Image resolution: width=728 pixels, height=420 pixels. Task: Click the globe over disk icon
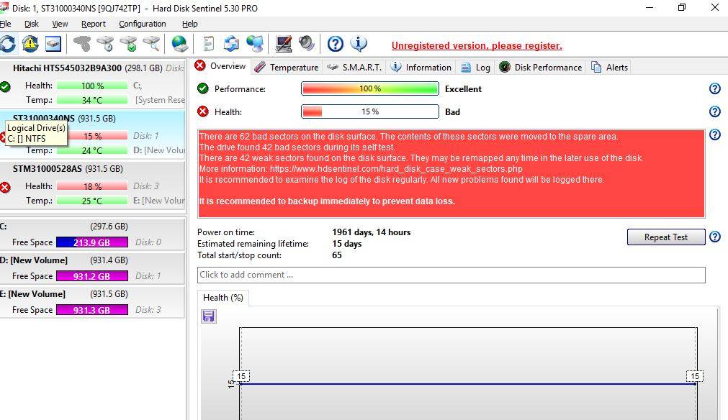pyautogui.click(x=180, y=44)
